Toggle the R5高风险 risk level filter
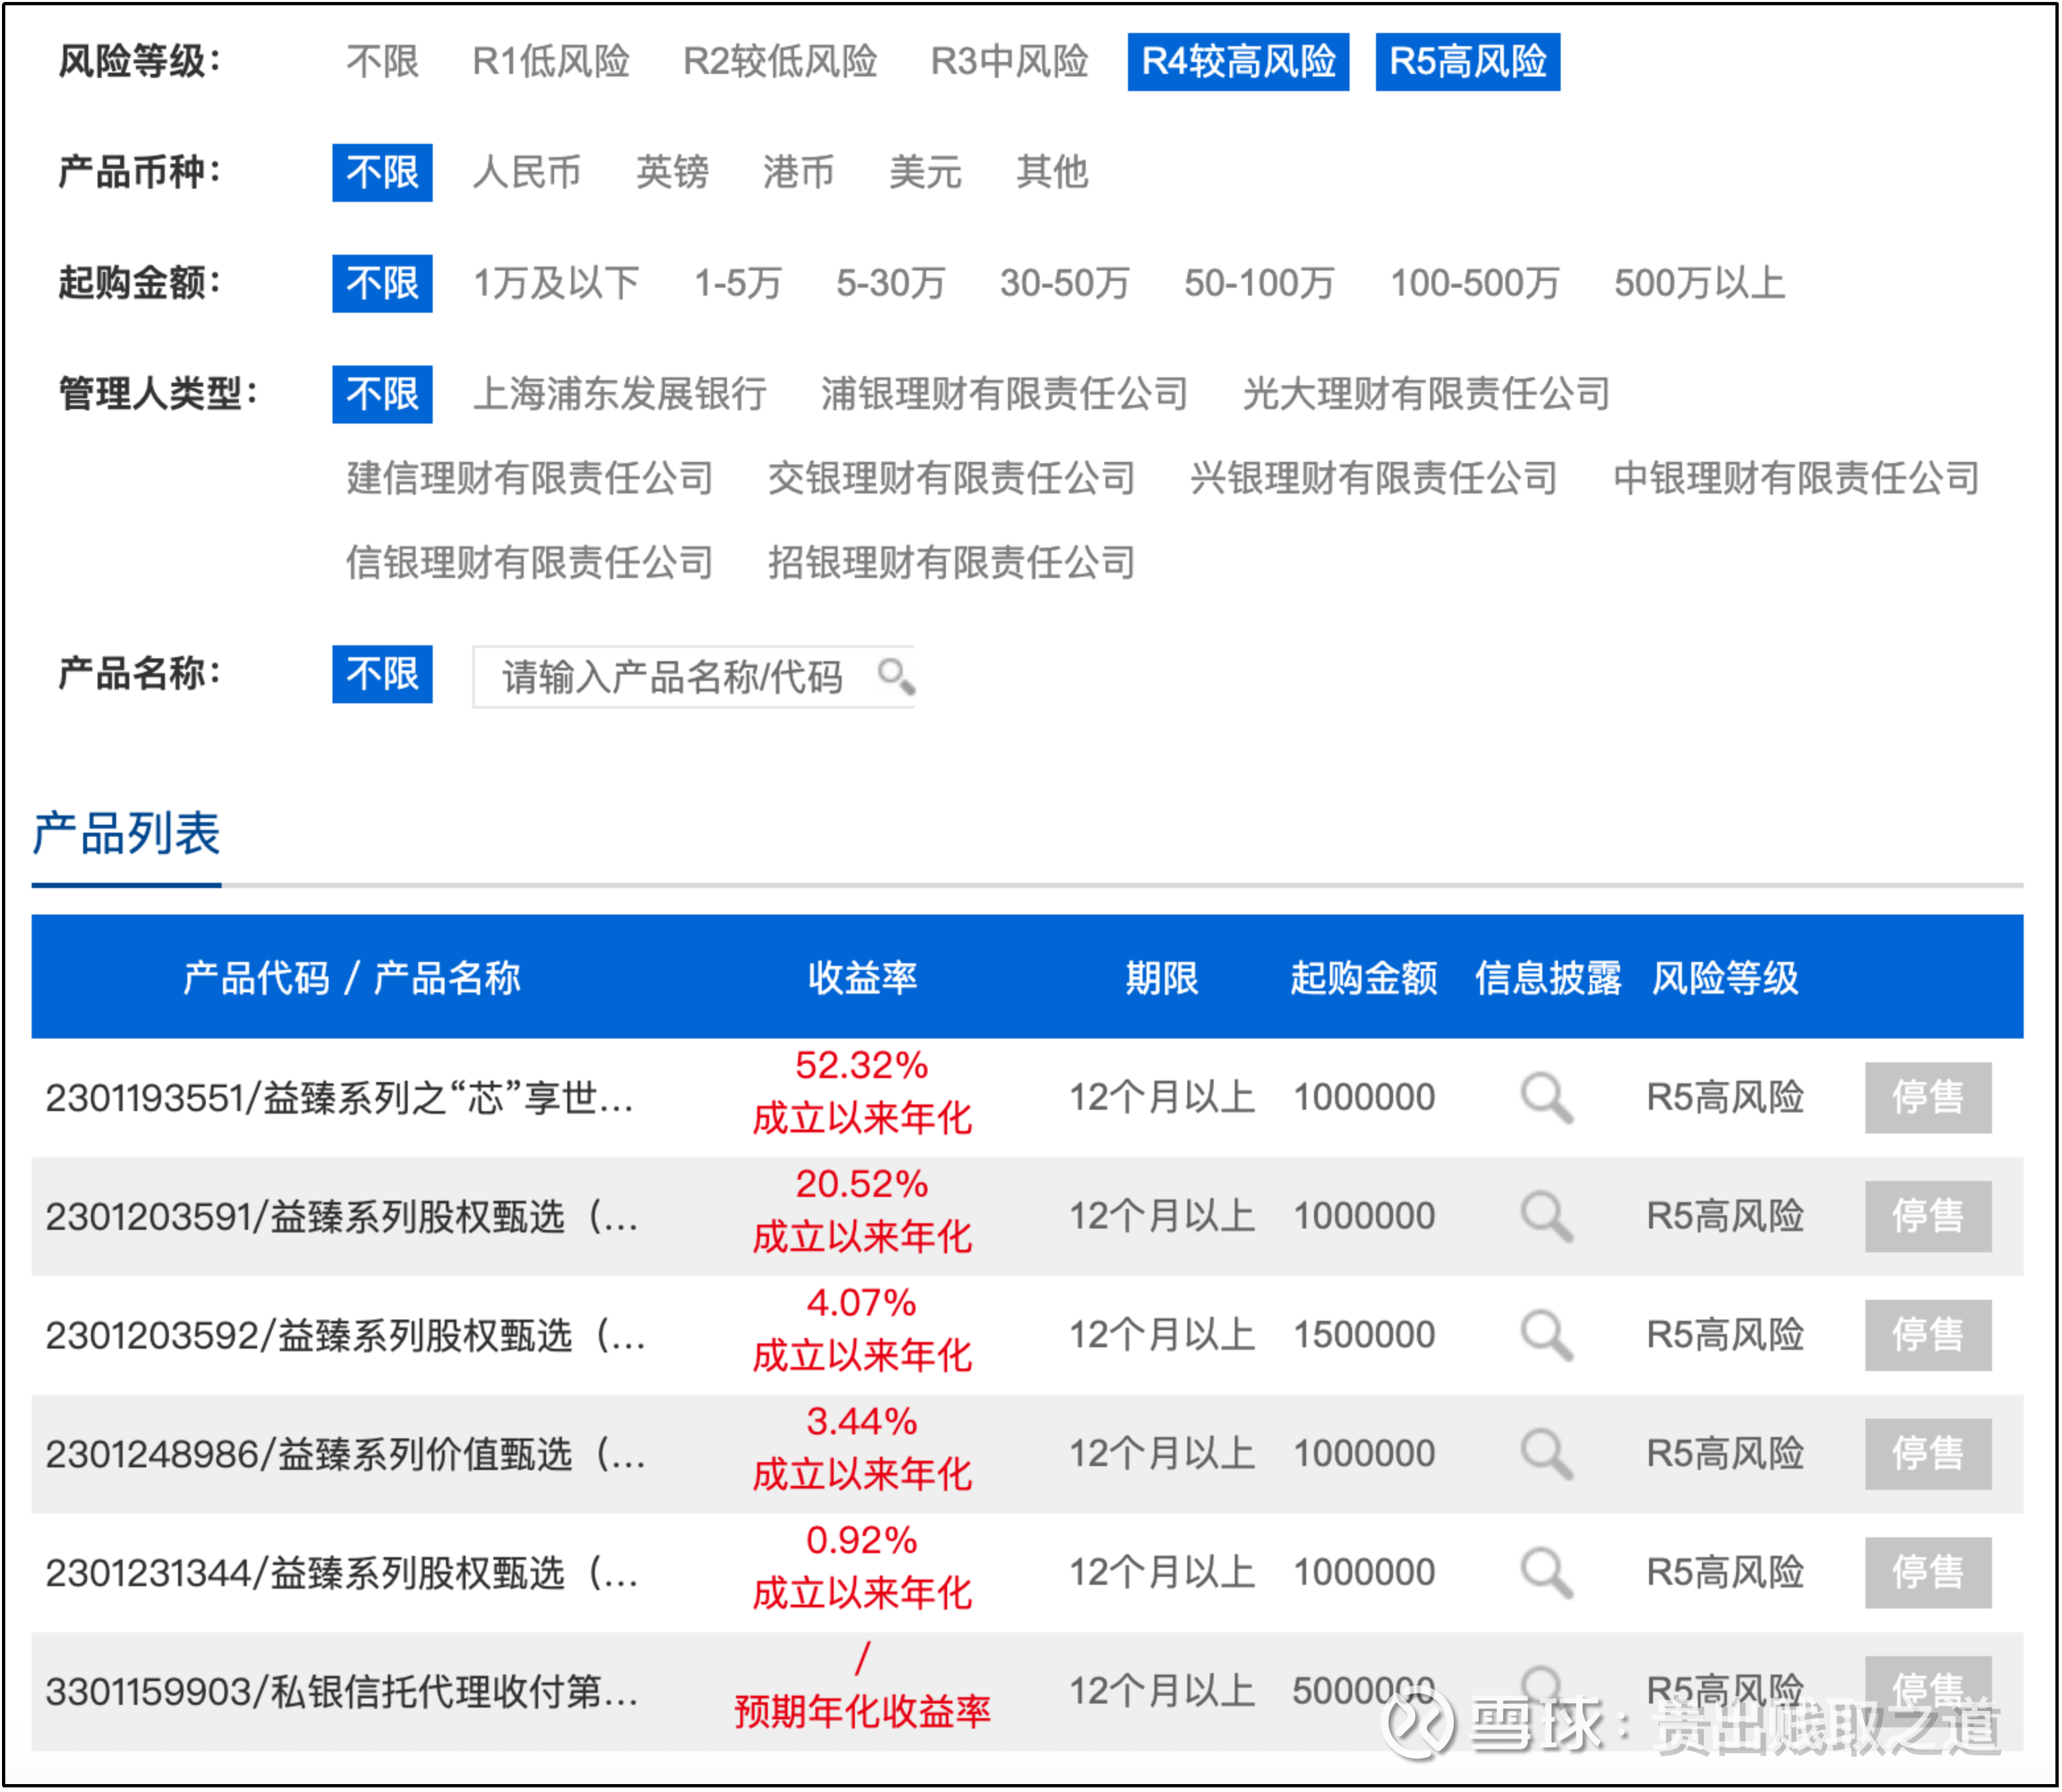2062x1792 pixels. click(1466, 62)
